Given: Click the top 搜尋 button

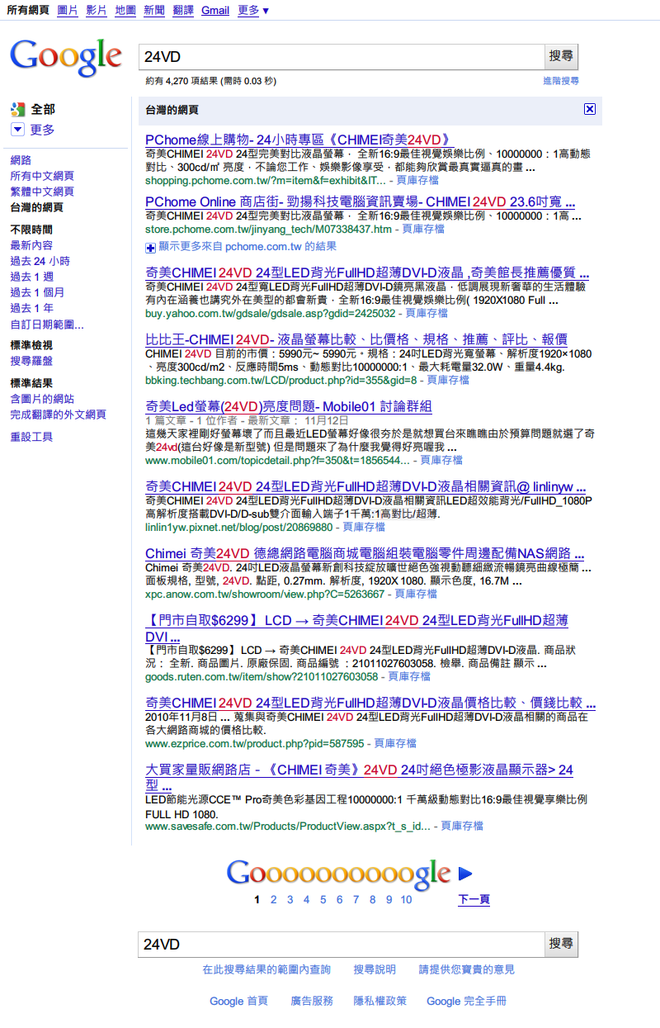Looking at the screenshot, I should tap(561, 56).
